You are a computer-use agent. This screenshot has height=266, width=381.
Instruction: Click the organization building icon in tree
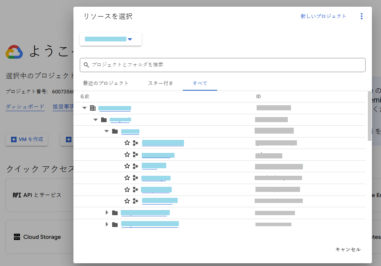(93, 108)
